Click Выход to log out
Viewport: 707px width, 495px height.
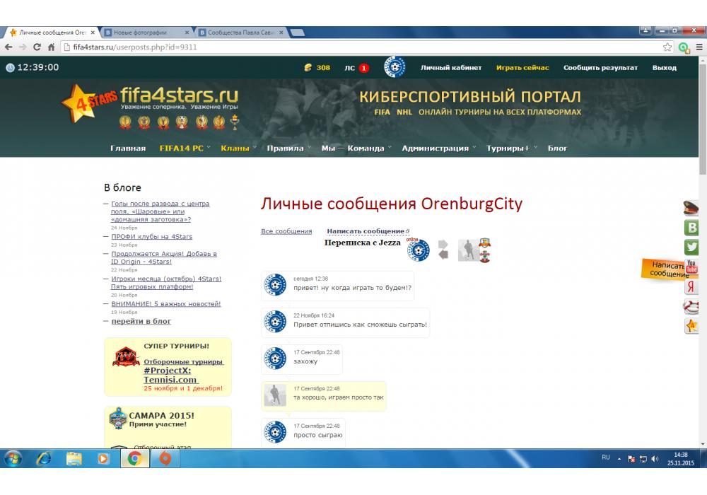(x=664, y=68)
